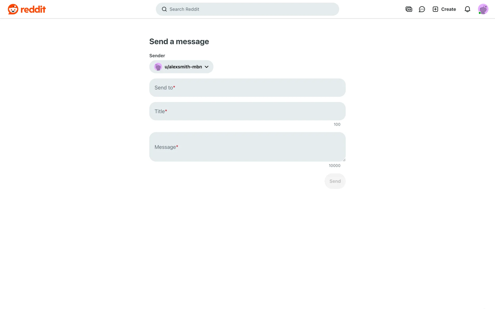Screen dimensions: 495x309
Task: Open the u/alexsmith-mbn sender dropdown
Action: [x=181, y=67]
